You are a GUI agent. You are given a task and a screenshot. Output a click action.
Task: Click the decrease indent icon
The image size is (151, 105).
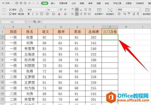[86, 9]
